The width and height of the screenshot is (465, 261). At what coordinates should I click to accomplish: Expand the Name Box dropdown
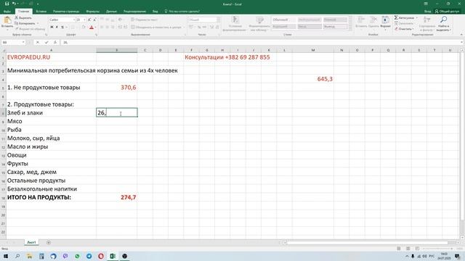[x=23, y=42]
